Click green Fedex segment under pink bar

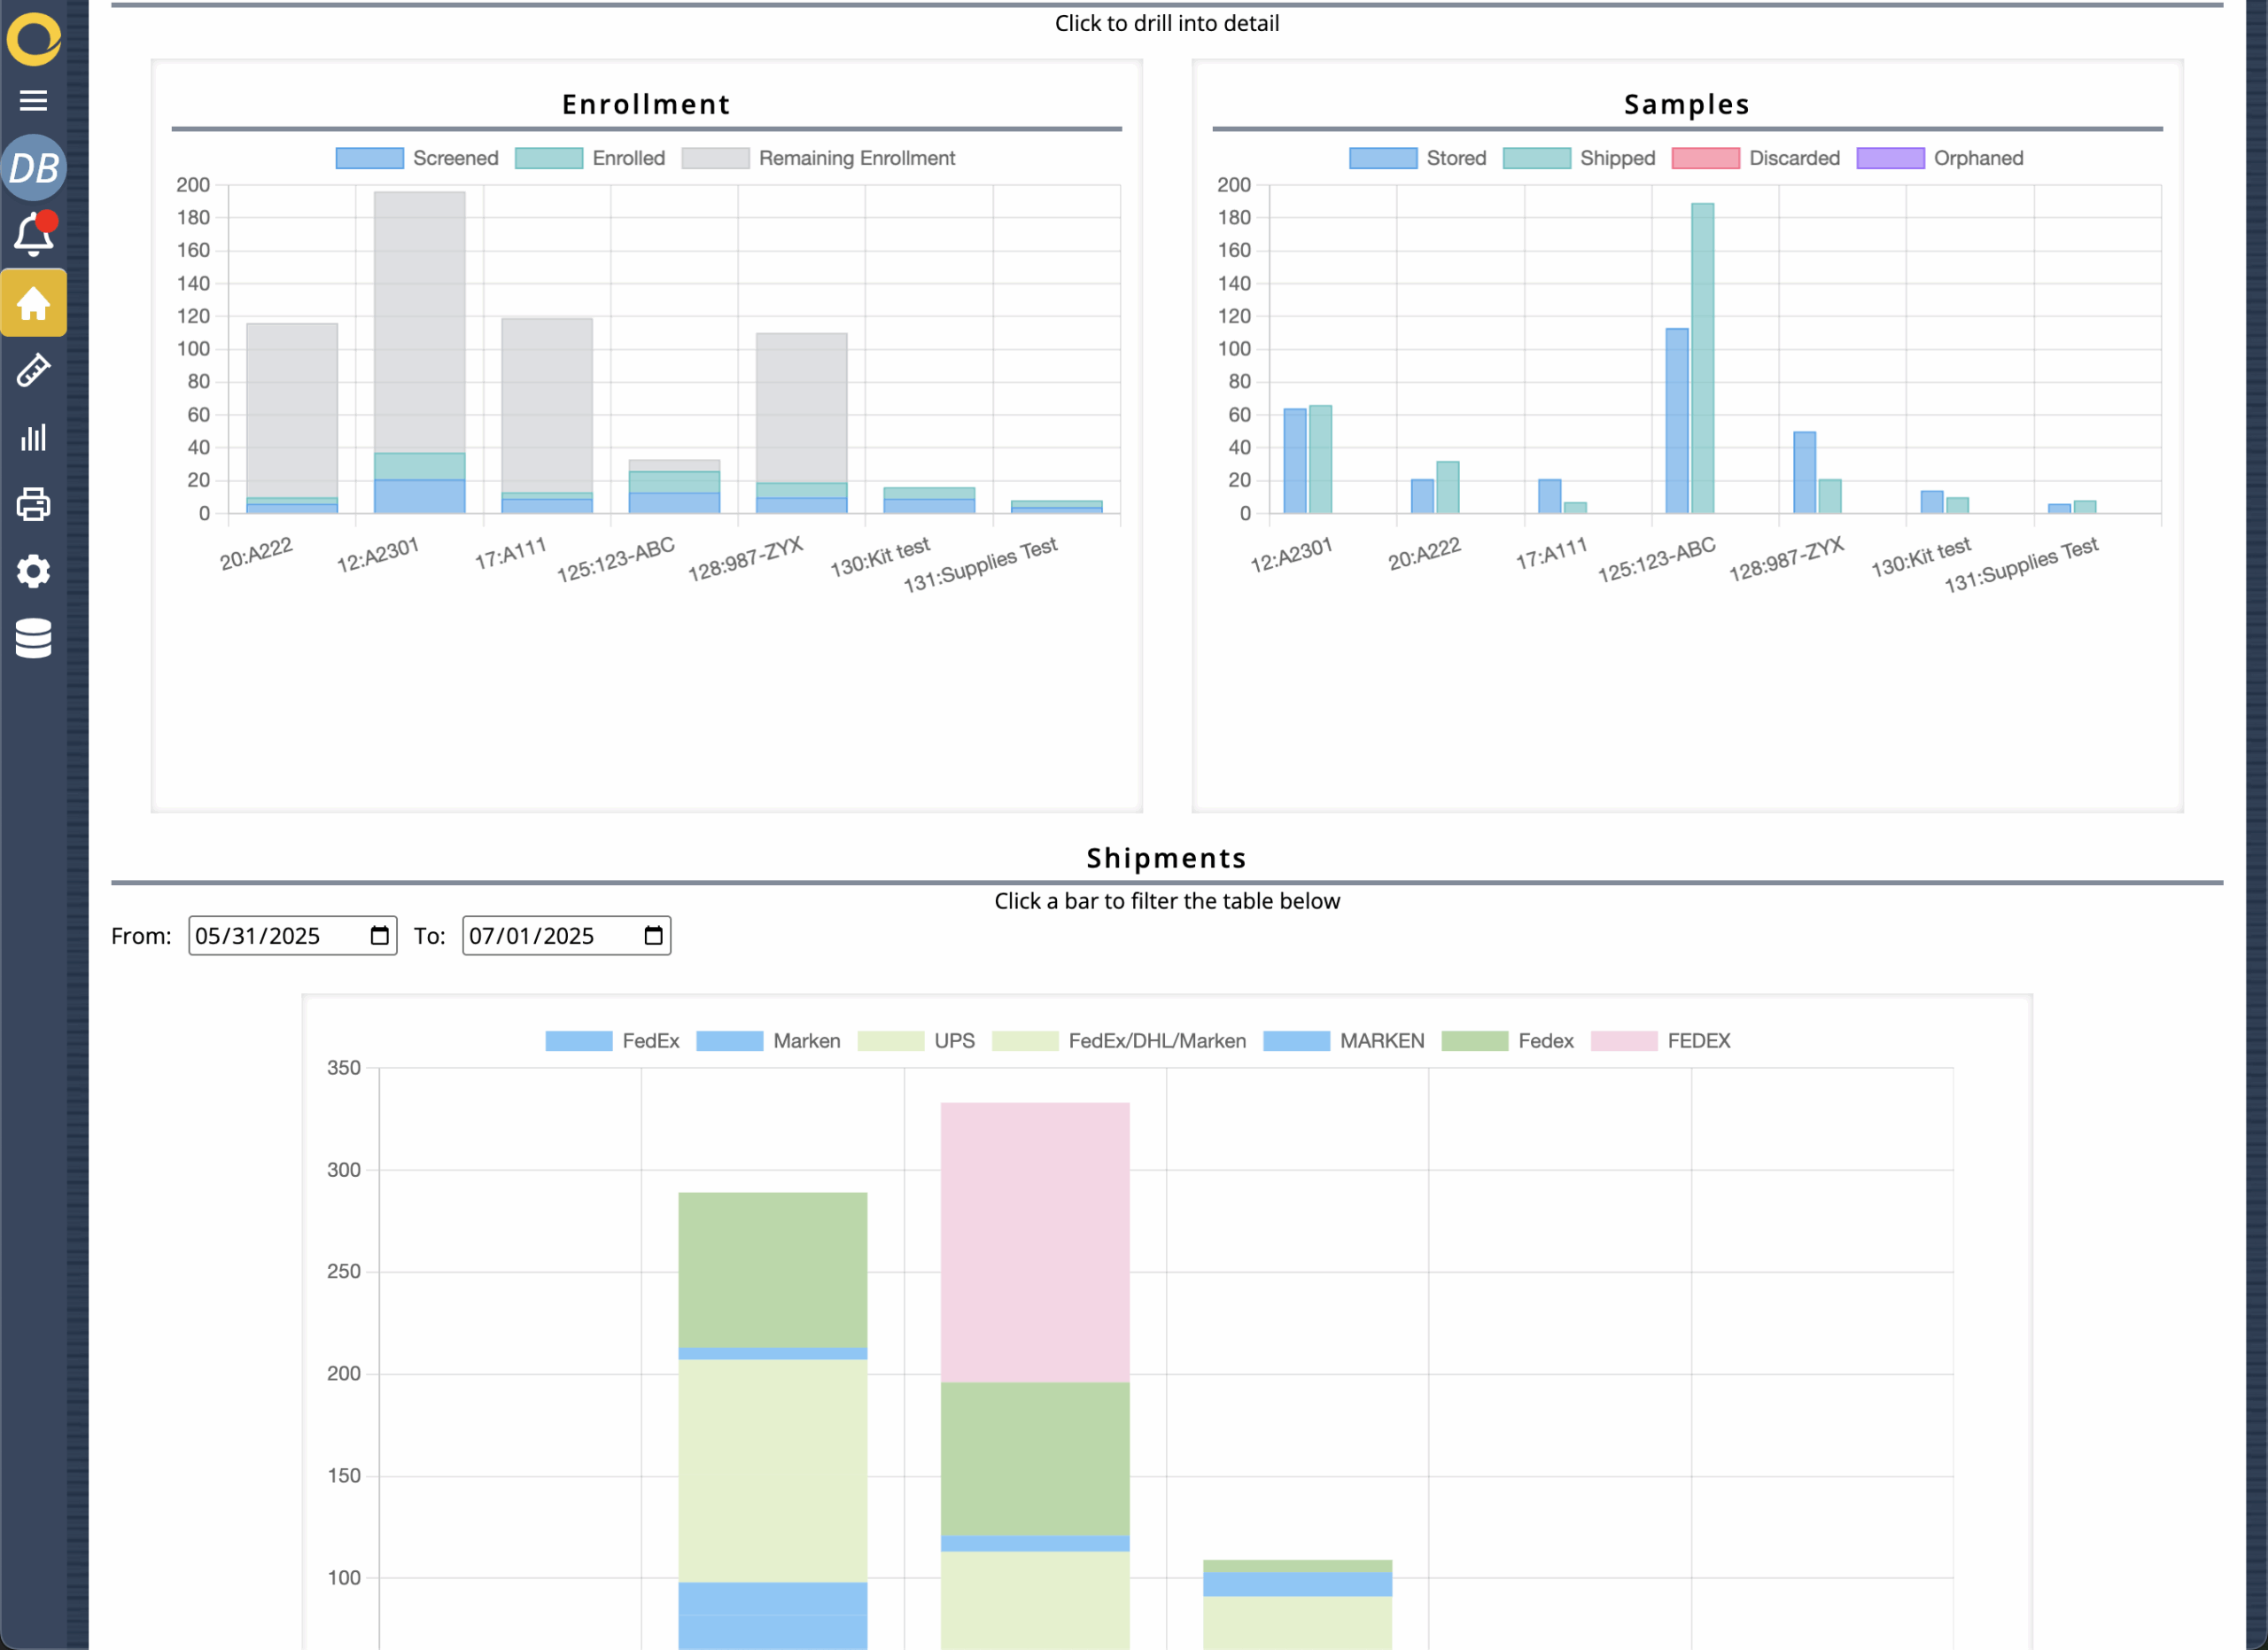tap(1035, 1459)
